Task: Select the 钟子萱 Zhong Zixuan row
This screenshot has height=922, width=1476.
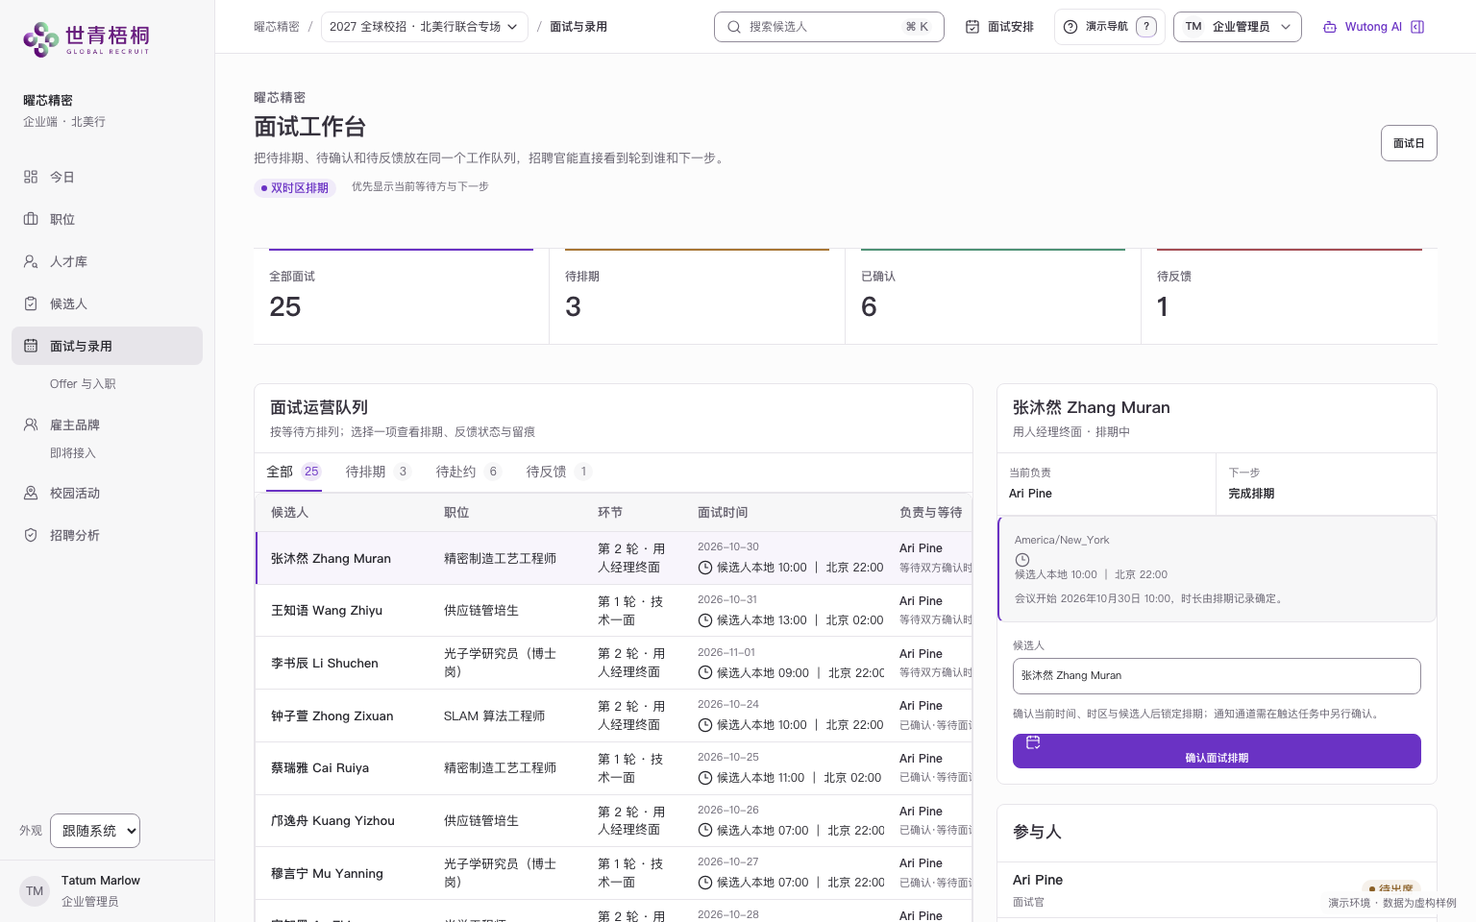Action: point(613,716)
